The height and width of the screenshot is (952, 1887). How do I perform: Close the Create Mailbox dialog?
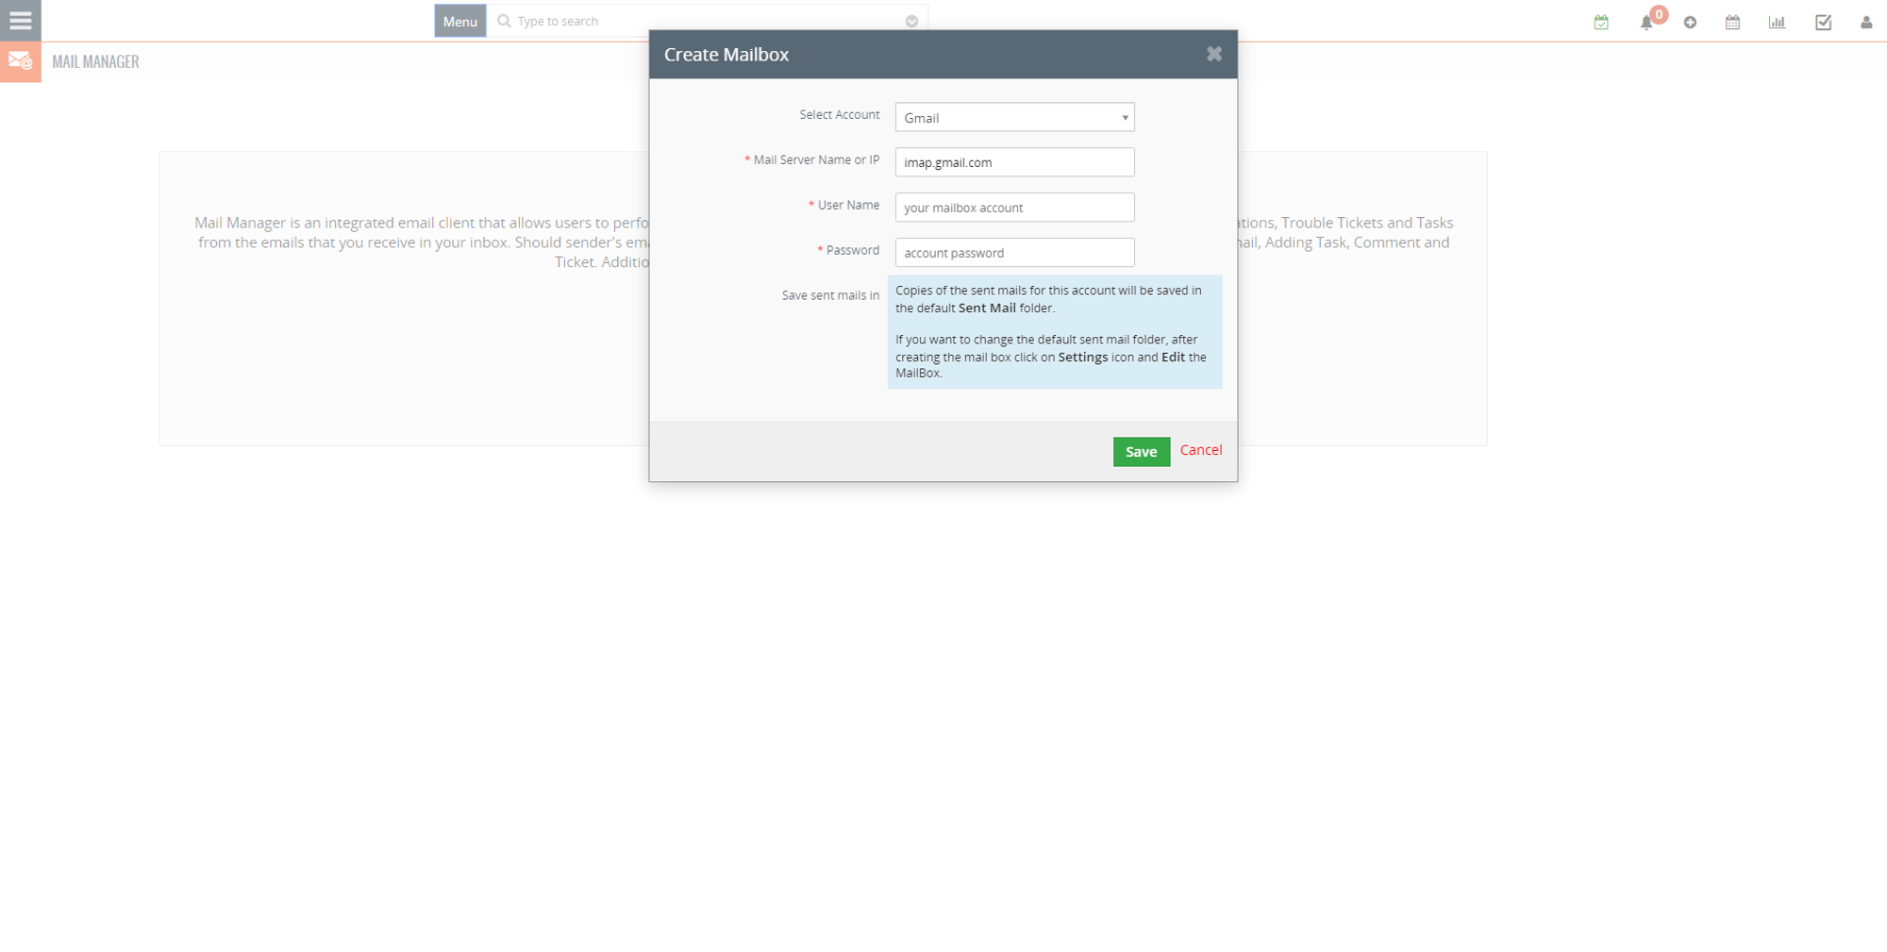(1214, 54)
